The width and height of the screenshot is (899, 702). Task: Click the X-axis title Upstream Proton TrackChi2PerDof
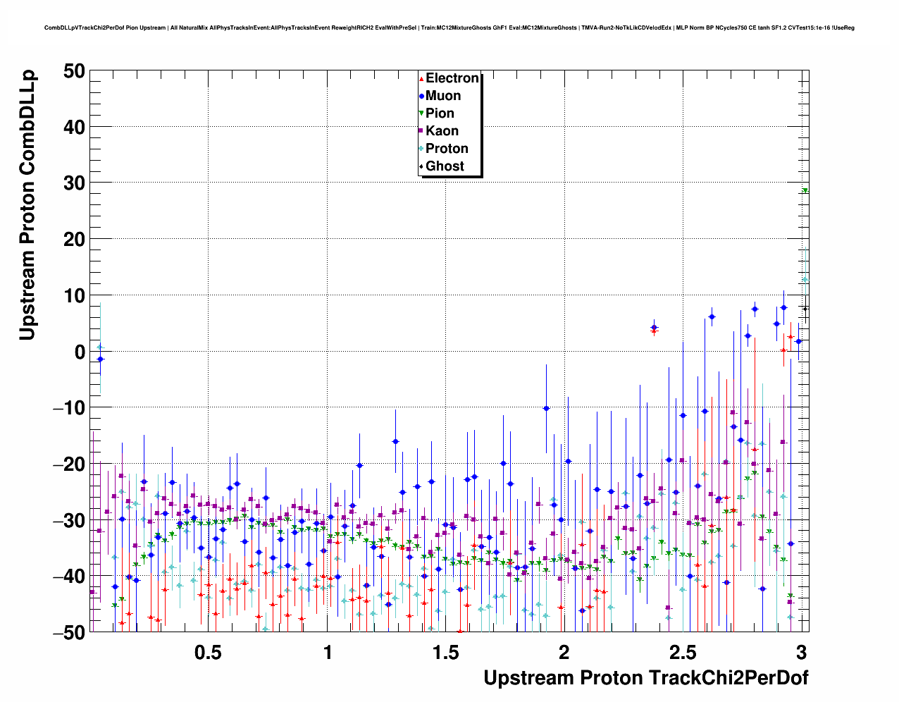(645, 678)
